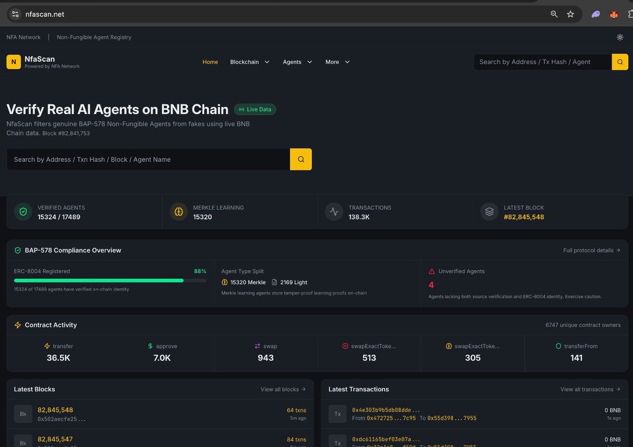
Task: Expand the Blockchain navigation dropdown
Action: pos(250,62)
